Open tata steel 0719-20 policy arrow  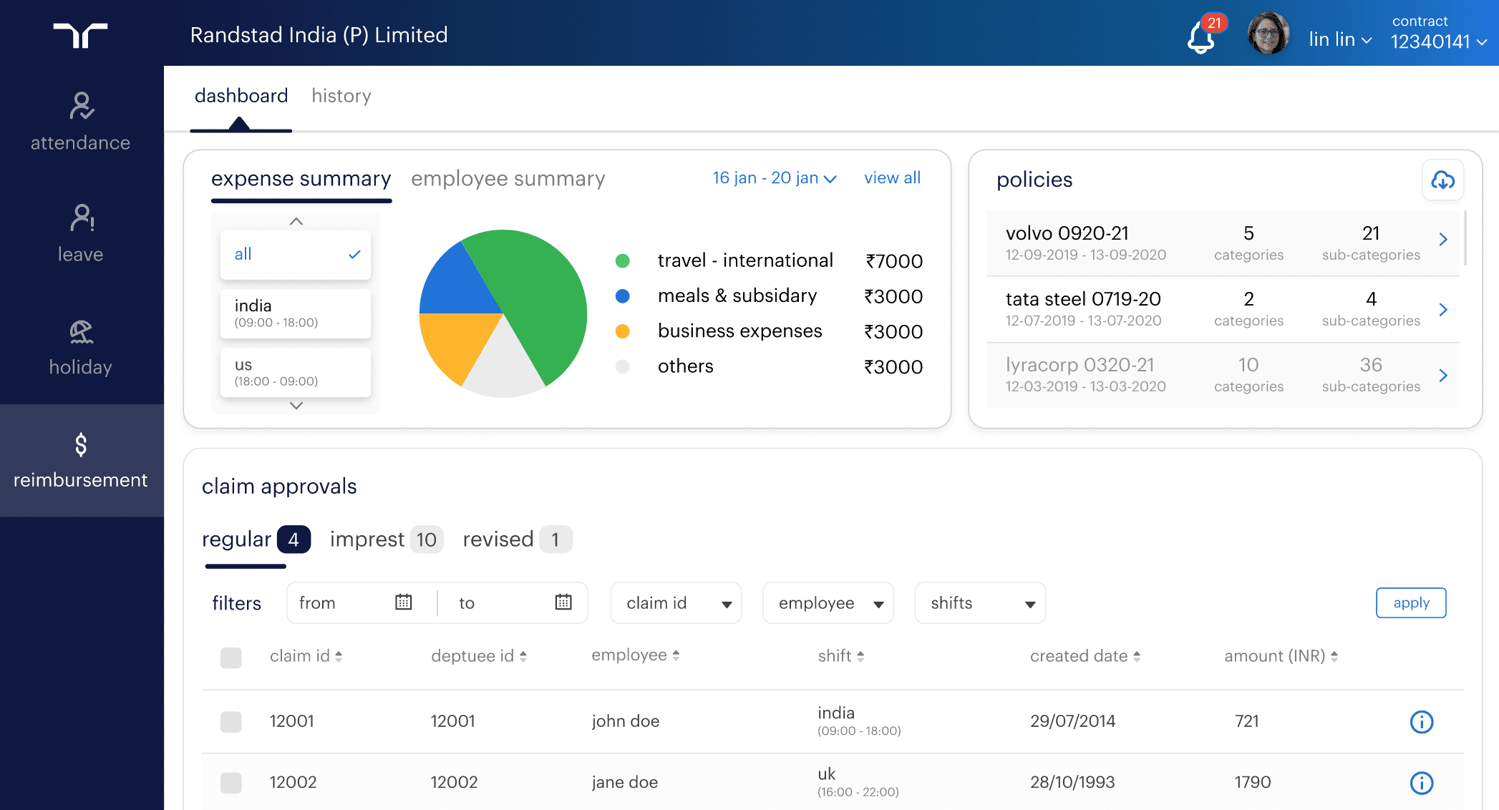pos(1443,309)
